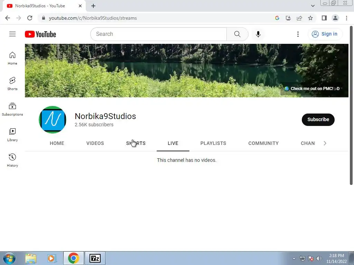Click the page vertical scrollbar

351,106
